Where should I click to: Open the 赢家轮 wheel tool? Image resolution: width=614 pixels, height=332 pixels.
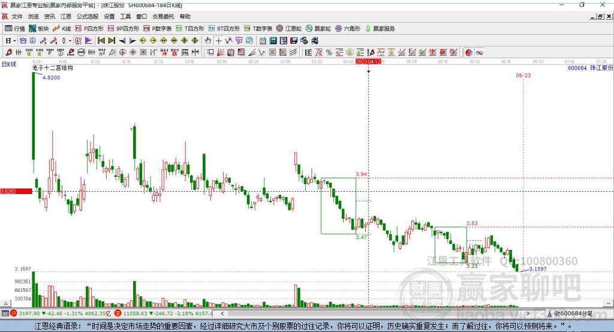point(318,29)
